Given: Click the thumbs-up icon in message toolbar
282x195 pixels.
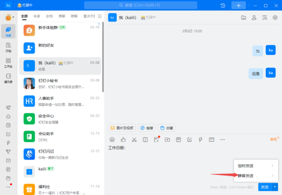Looking at the screenshot, I should (123, 140).
